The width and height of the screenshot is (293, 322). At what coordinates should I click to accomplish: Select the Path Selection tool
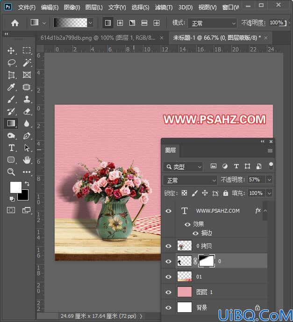pyautogui.click(x=27, y=148)
